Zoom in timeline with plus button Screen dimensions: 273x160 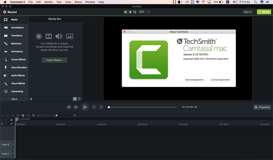coord(75,116)
